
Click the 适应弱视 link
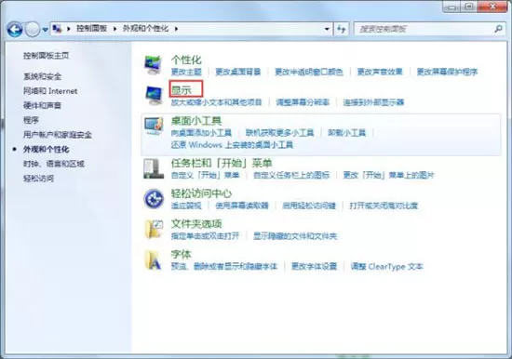186,206
